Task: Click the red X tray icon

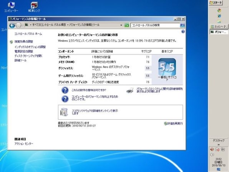Action: click(217, 149)
